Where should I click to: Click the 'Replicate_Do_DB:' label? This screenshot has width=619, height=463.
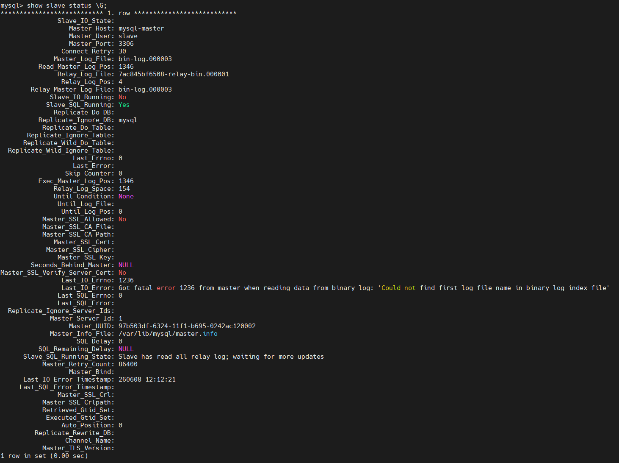tap(84, 112)
